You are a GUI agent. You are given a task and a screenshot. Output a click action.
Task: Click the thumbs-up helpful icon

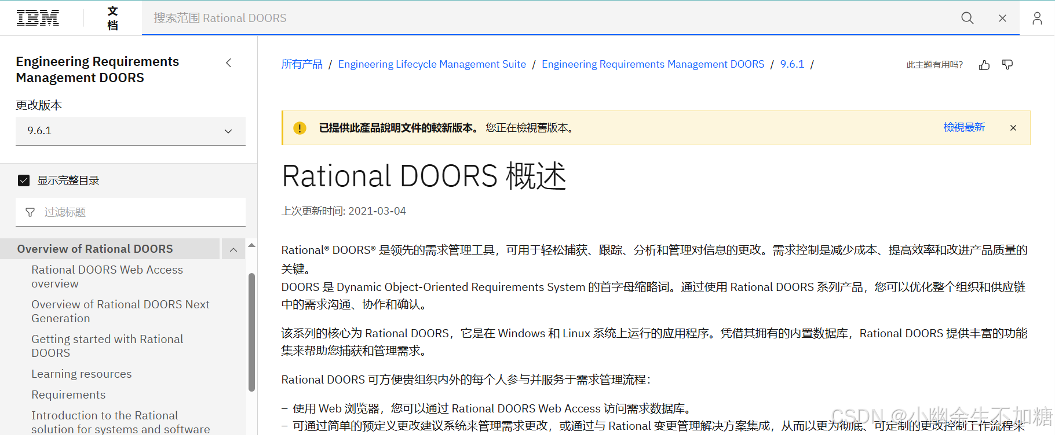tap(984, 65)
